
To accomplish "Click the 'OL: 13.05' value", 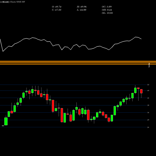I will coord(107,13).
